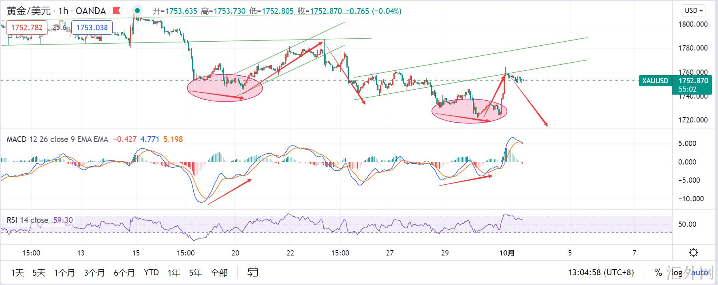Click the sell price button 1752.782

pyautogui.click(x=26, y=27)
